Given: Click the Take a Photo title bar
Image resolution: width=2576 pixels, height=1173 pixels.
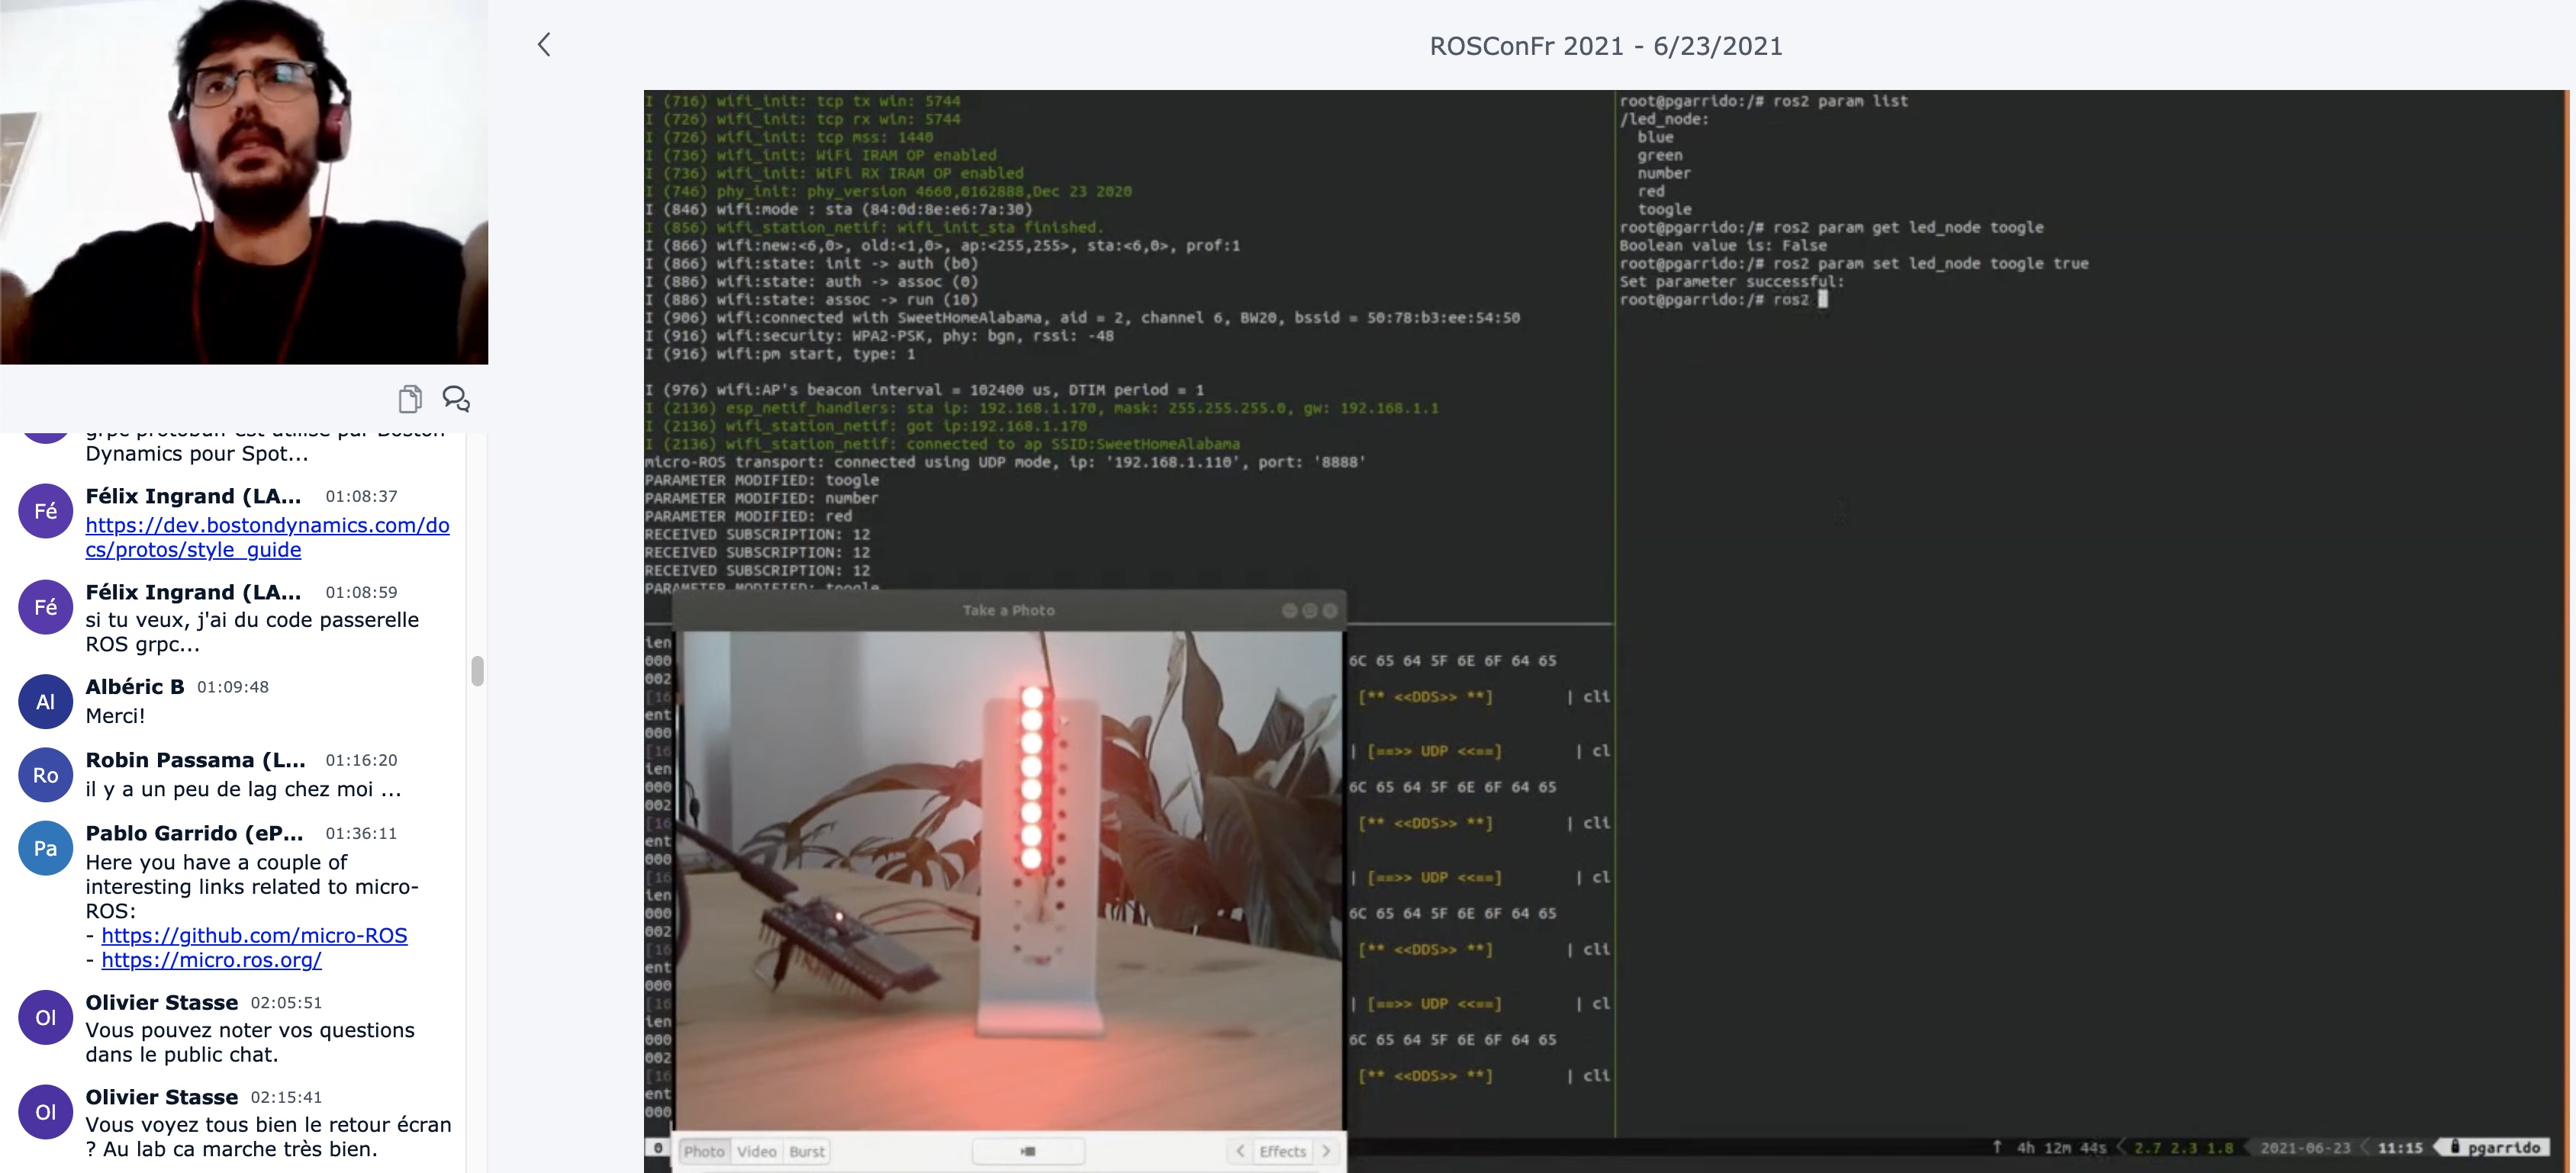Looking at the screenshot, I should tap(1007, 609).
